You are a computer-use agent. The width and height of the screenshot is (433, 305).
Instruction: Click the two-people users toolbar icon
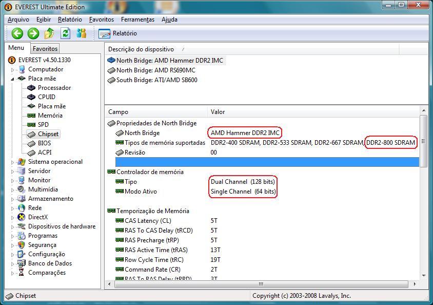pos(81,33)
